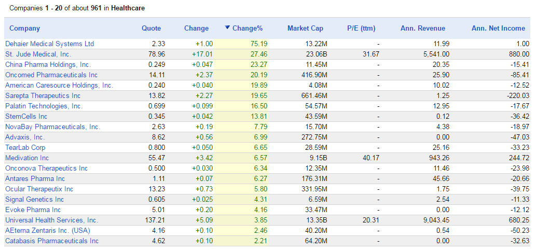
Task: View China Pharma Holdings, Inc. details
Action: [x=48, y=64]
